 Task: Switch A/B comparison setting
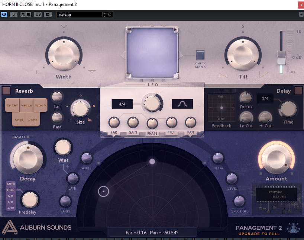tap(38, 15)
